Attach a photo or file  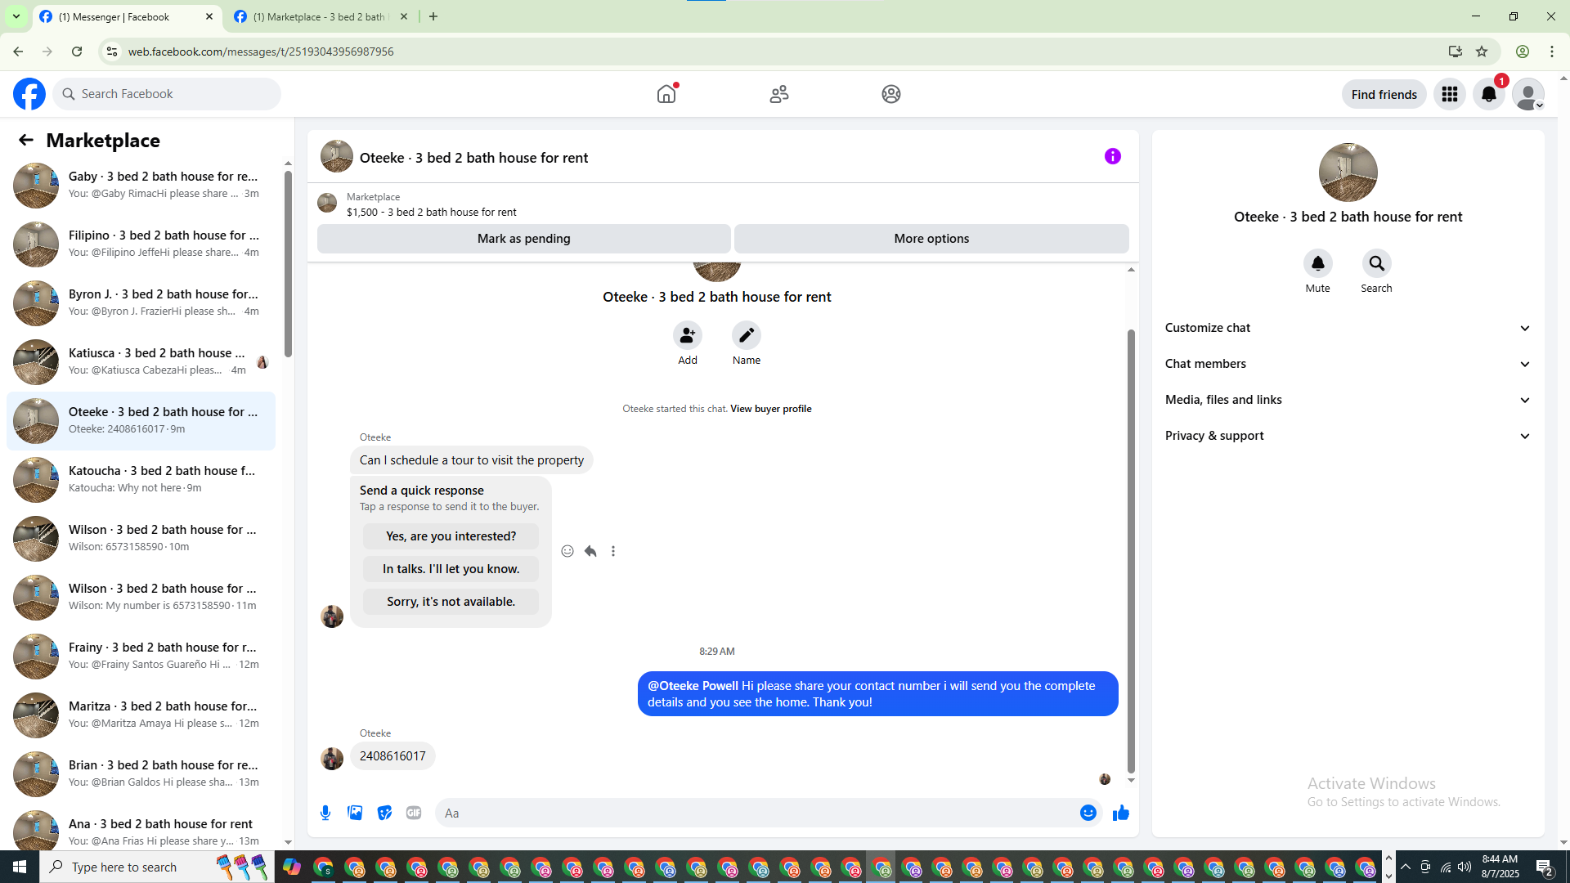click(x=355, y=813)
